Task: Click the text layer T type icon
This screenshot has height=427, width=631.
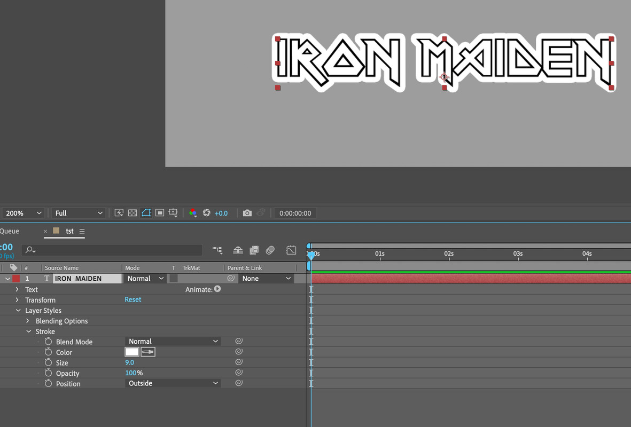Action: click(x=46, y=278)
